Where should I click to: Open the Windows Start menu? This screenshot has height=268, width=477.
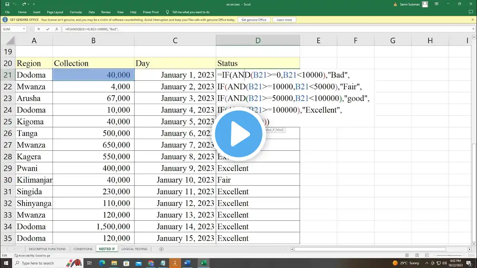tap(6, 263)
